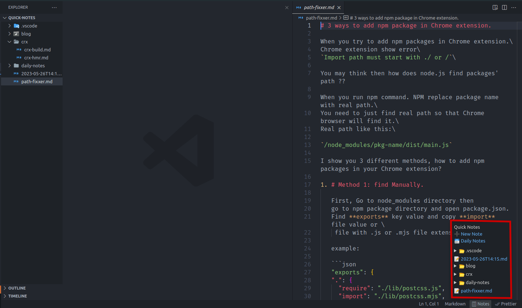Open editor layout split icon
Viewport: 522px width, 308px height.
[x=504, y=7]
